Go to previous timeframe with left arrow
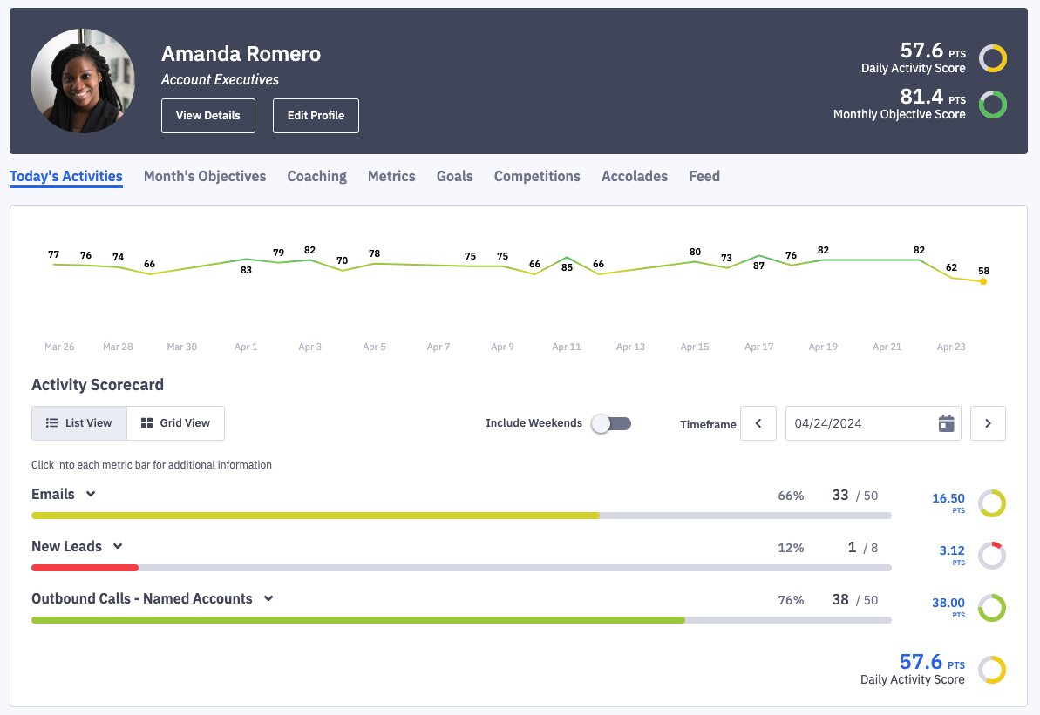 [758, 423]
